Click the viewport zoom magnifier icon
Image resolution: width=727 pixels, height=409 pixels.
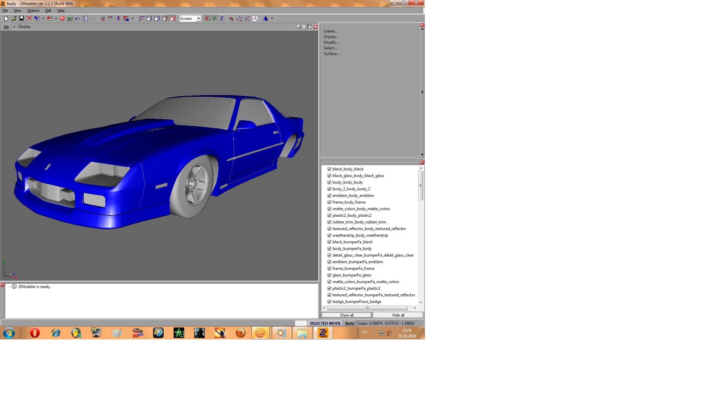(298, 27)
